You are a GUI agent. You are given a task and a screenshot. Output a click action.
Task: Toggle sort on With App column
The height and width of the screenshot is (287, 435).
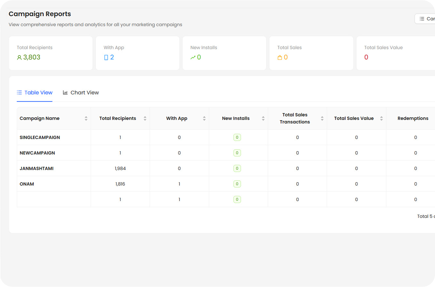(204, 118)
